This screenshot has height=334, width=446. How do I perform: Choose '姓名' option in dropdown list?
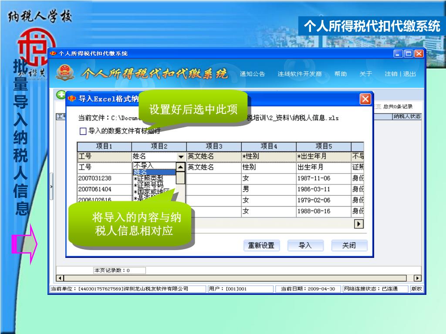coord(154,172)
